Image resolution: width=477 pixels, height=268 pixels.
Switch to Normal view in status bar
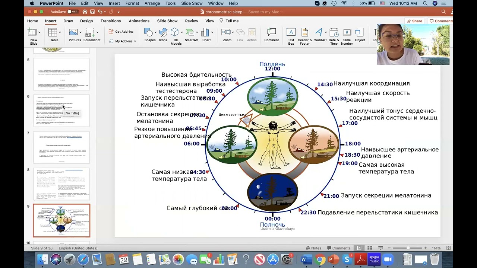(359, 248)
